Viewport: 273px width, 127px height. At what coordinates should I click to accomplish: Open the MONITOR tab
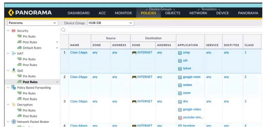point(123,13)
